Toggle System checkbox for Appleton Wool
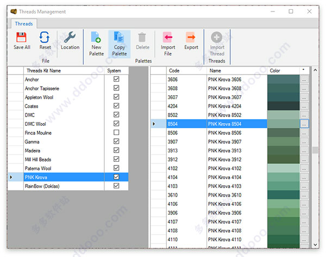The image size is (326, 257). pos(116,97)
